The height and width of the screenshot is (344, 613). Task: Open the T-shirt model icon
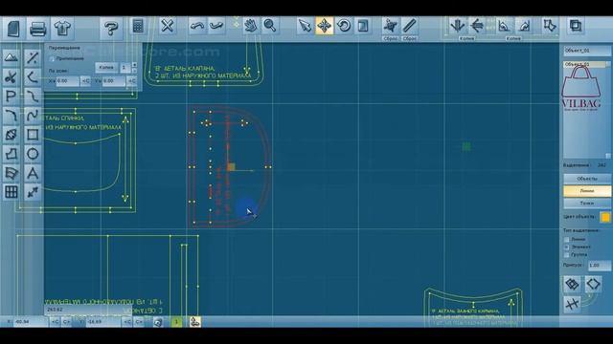click(62, 29)
